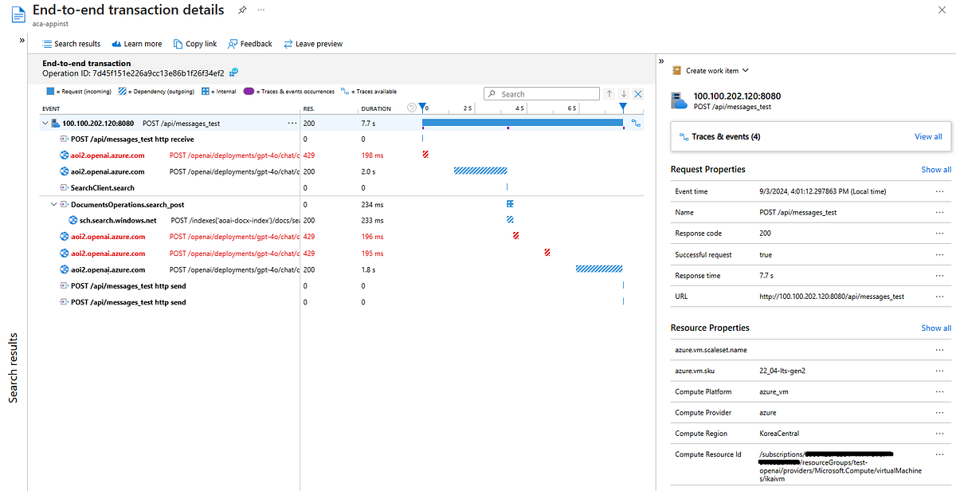The image size is (956, 491).
Task: Copy the Operation ID using the copy icon
Action: pyautogui.click(x=234, y=73)
